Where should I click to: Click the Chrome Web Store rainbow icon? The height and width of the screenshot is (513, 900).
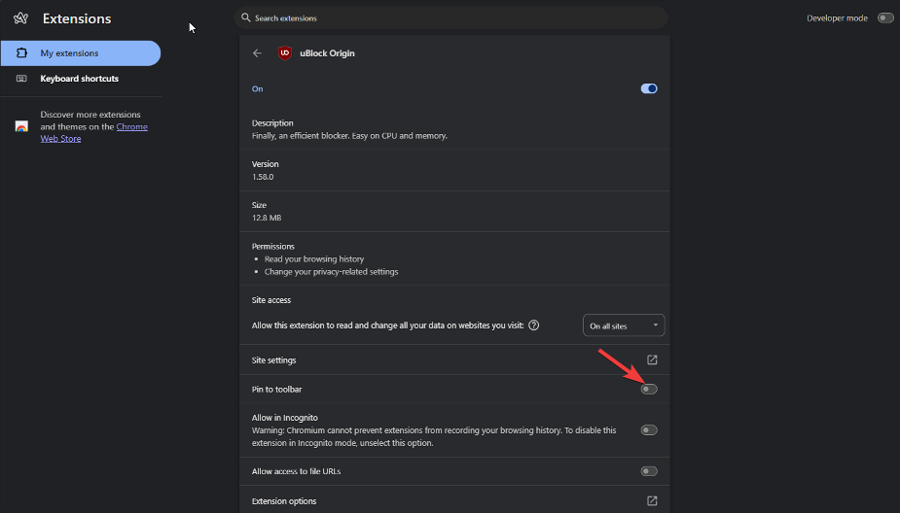[21, 126]
